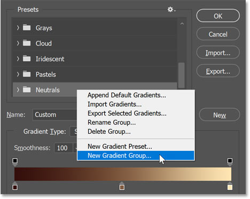Image resolution: width=250 pixels, height=199 pixels.
Task: Click the gradient preview bar
Action: coord(123,174)
